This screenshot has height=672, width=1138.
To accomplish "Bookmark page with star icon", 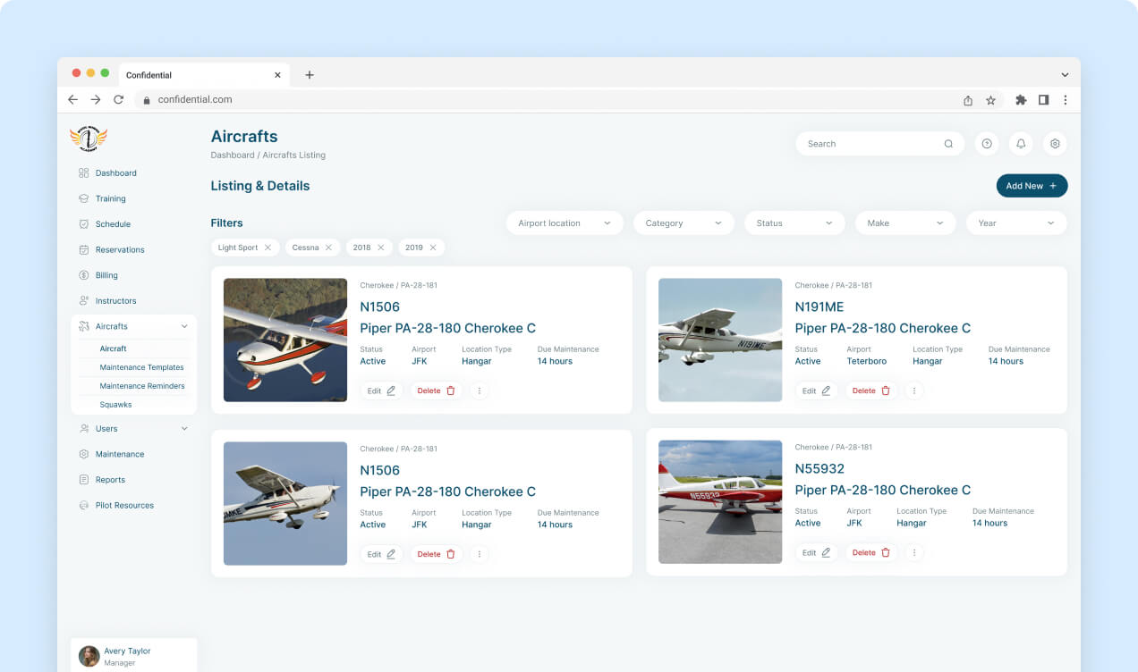I will pyautogui.click(x=990, y=100).
